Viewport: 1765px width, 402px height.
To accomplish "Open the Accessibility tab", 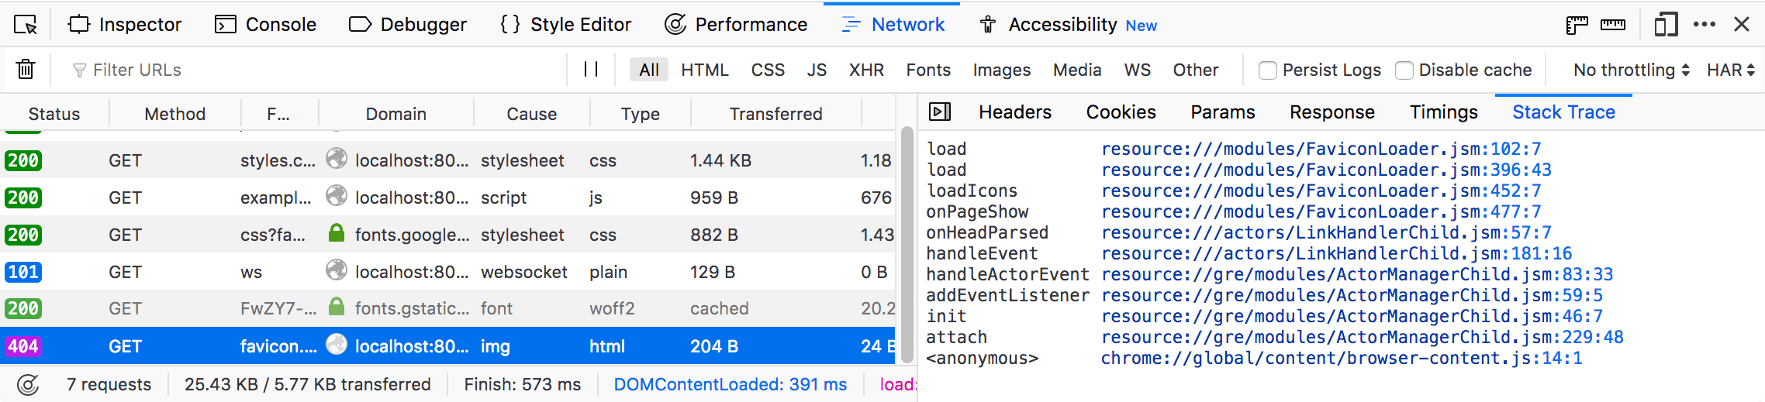I will (1068, 25).
